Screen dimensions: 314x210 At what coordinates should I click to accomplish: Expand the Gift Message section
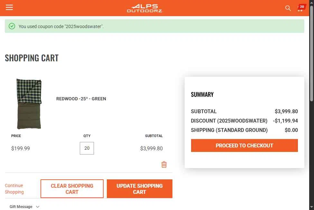24,206
